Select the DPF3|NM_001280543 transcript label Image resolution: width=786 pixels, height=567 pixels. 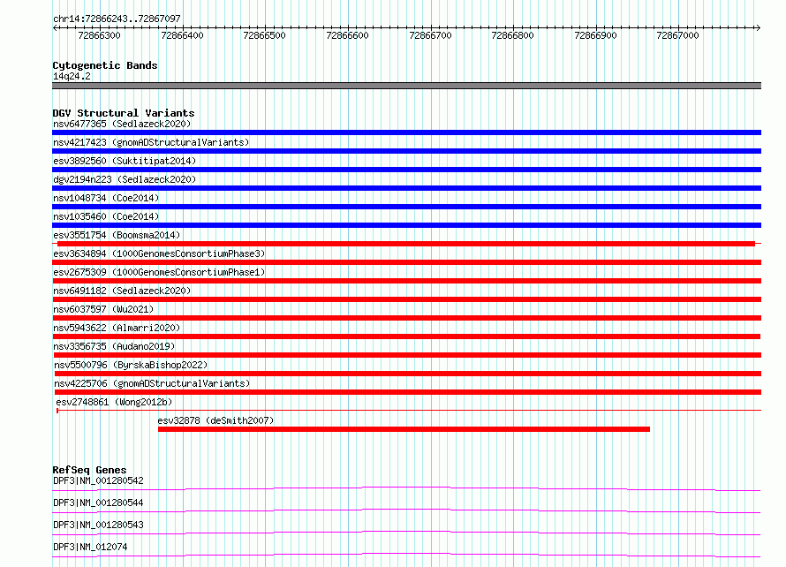(x=98, y=525)
